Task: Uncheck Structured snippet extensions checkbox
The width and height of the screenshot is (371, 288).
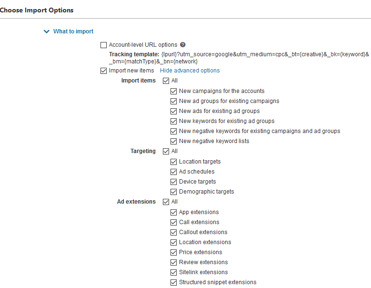Action: [x=173, y=282]
